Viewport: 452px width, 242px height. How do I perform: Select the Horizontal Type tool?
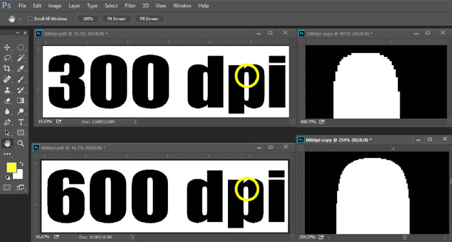[x=21, y=122]
